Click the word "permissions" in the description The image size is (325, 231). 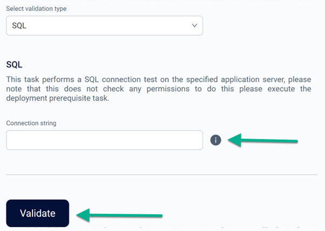168,89
